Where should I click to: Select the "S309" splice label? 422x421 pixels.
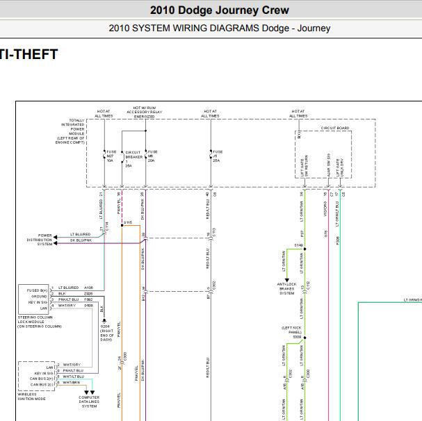[297, 337]
